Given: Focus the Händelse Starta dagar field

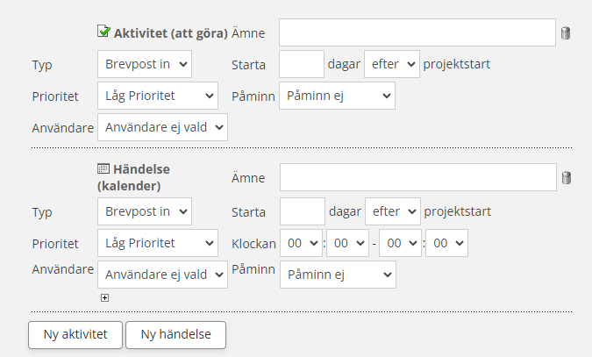Looking at the screenshot, I should (302, 211).
